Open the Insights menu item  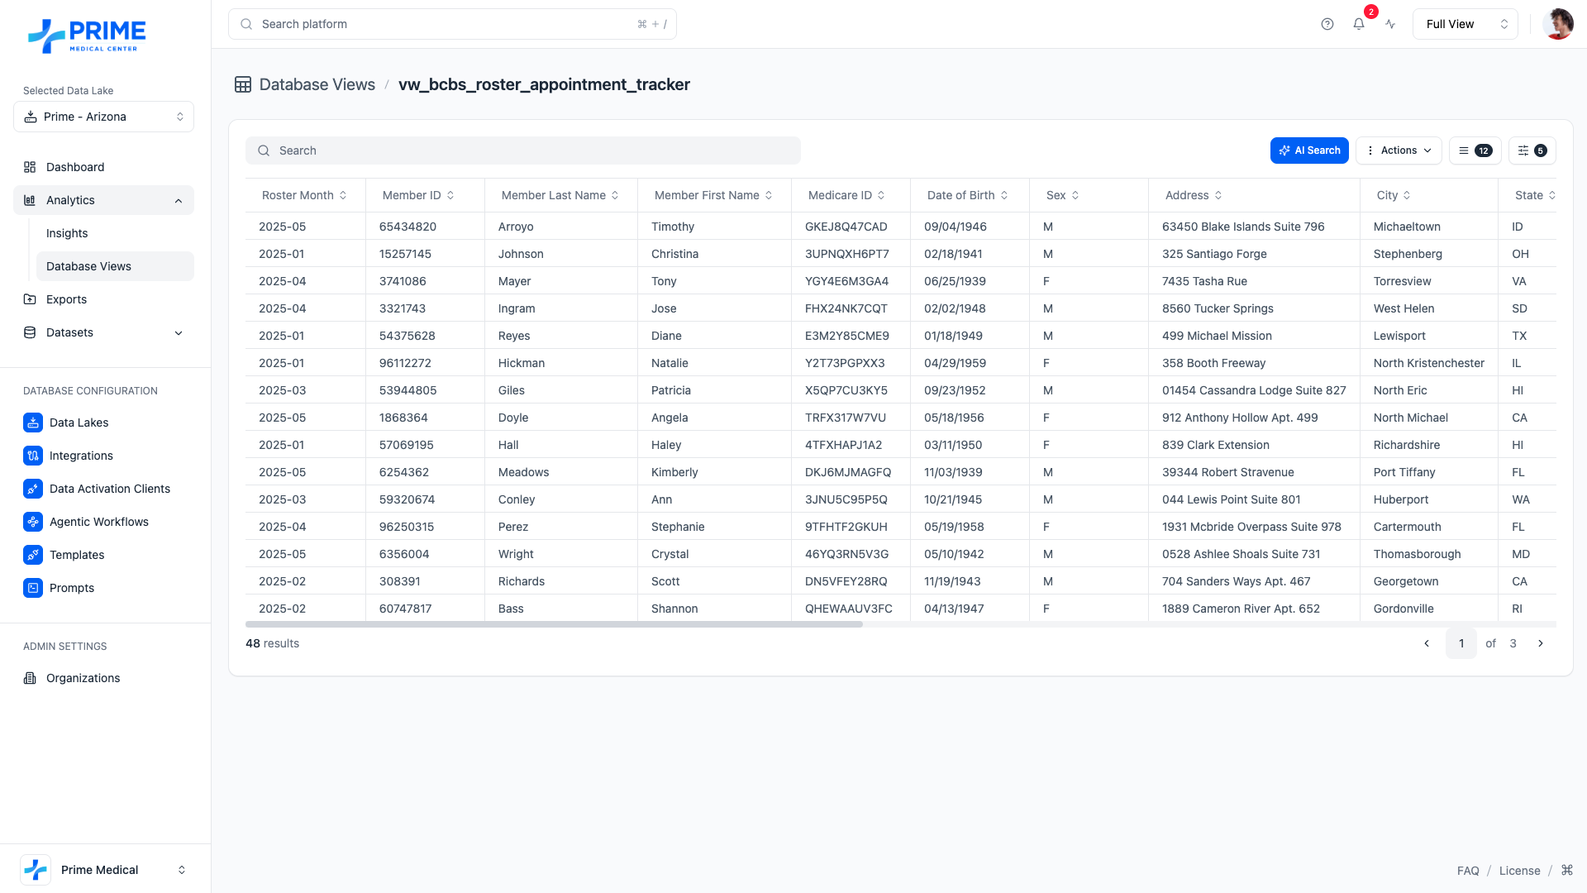tap(67, 233)
